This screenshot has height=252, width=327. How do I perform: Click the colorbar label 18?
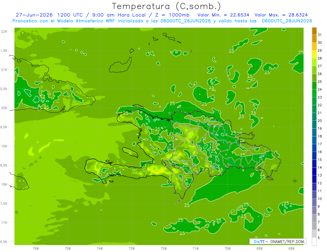[x=320, y=136]
